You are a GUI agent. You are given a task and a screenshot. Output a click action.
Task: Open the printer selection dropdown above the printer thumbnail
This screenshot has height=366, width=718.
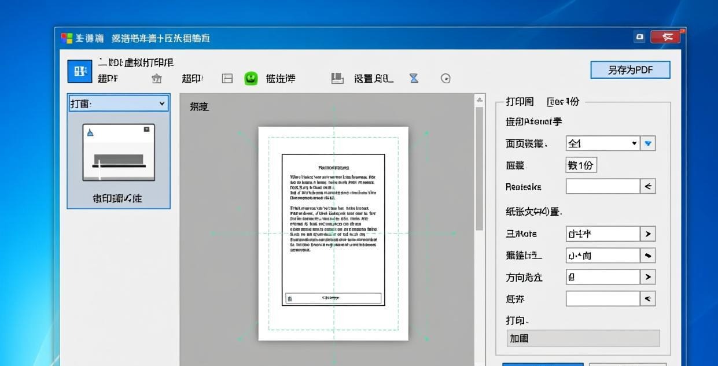(119, 103)
